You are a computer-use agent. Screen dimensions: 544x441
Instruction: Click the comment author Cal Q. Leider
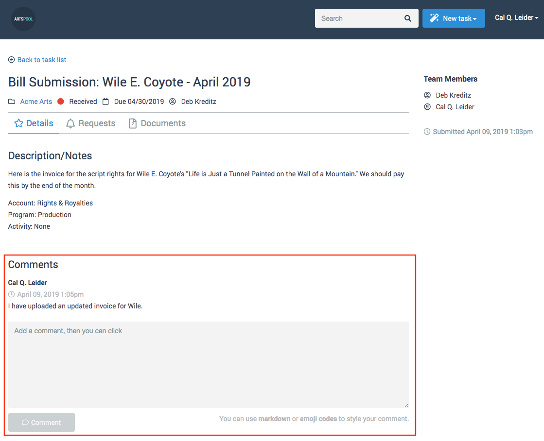pos(27,283)
